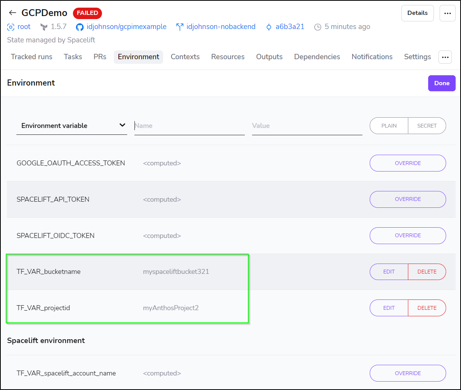Go to the PRs tab

click(100, 57)
